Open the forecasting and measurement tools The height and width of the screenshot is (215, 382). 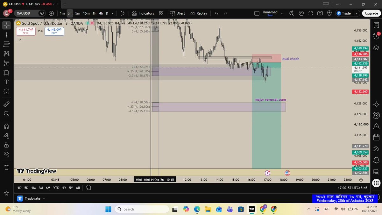point(7,63)
